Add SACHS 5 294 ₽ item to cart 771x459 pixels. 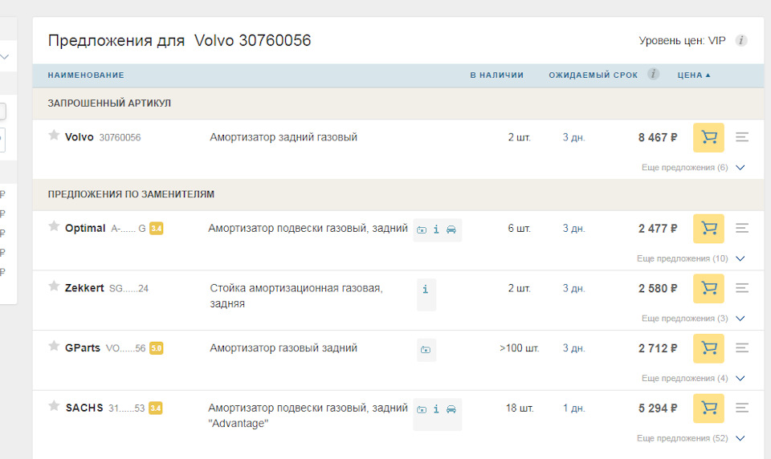708,408
